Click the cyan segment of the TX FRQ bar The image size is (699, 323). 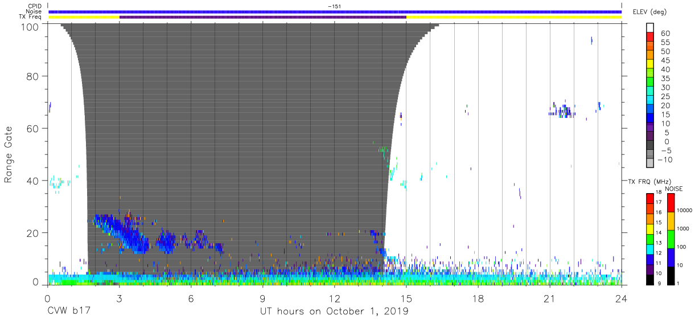649,248
